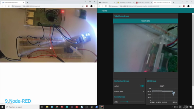The height and width of the screenshot is (109, 194).
Task: Click the ENG language indicator
Action: point(180,106)
